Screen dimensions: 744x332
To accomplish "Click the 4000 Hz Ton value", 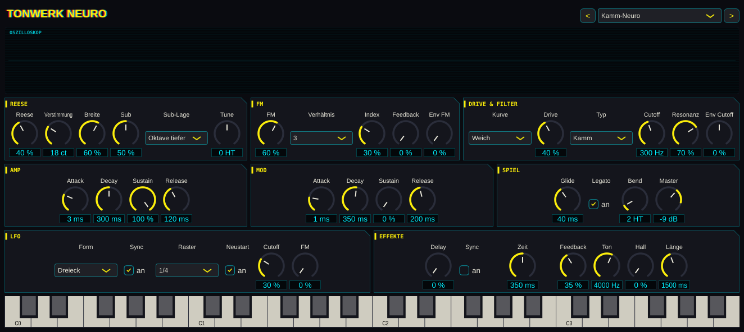I will [607, 285].
